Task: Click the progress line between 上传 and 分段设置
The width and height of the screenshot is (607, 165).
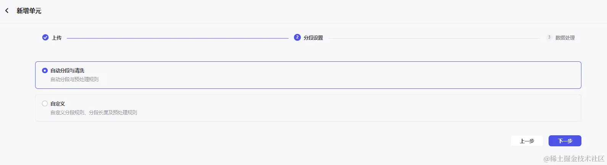Action: [178, 38]
